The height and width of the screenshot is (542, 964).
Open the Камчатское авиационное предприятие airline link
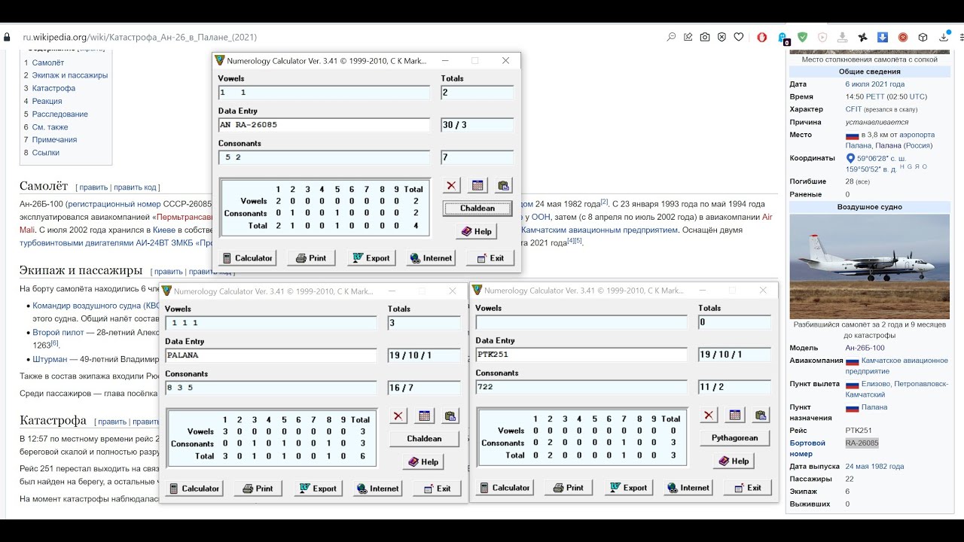(x=896, y=366)
